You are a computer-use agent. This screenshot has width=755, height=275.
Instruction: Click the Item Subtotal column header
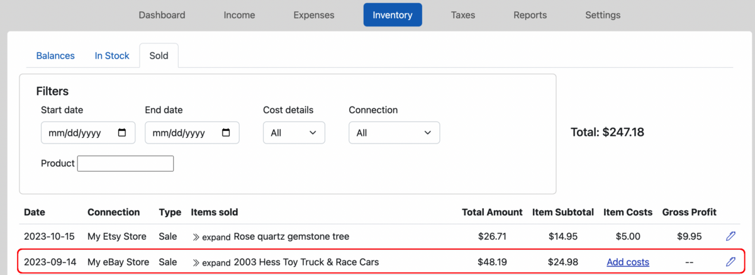pyautogui.click(x=563, y=212)
